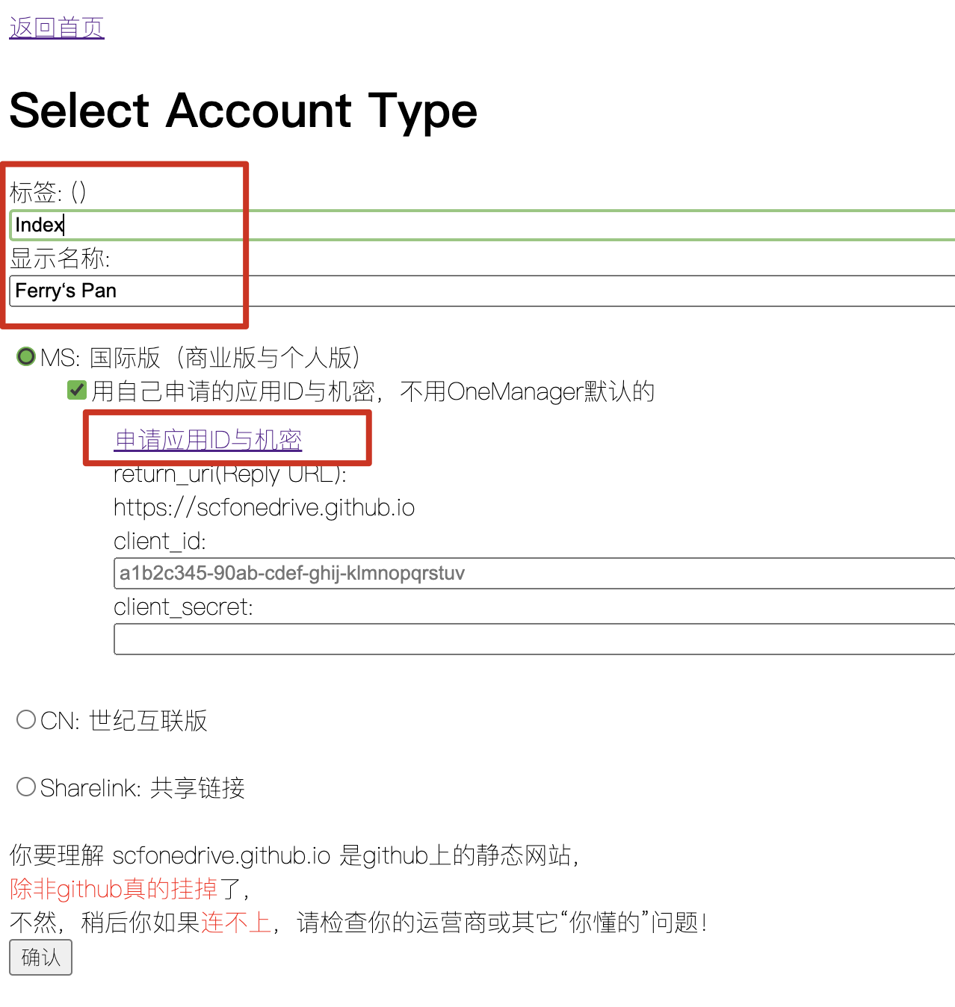Click the 显示名称 field with Ferry's Pan

point(478,291)
